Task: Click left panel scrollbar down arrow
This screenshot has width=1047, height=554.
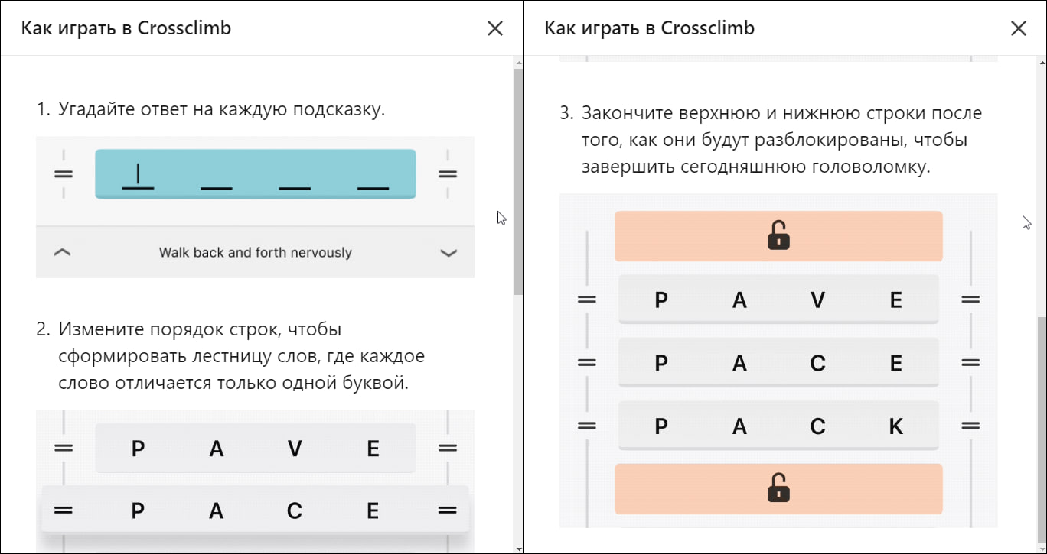Action: click(518, 549)
